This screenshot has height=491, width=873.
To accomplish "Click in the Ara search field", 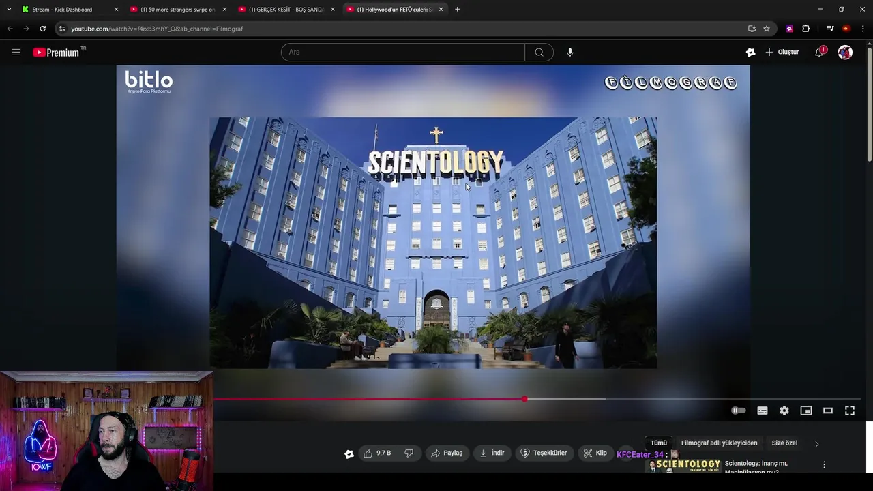I will (402, 52).
